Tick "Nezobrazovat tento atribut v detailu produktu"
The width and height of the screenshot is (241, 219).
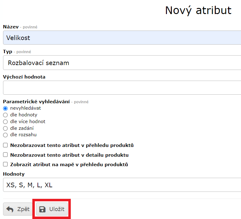(5, 155)
